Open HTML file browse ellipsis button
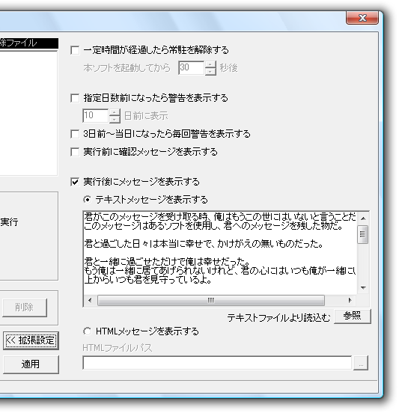Screen dimensions: 399x413 coord(361,363)
